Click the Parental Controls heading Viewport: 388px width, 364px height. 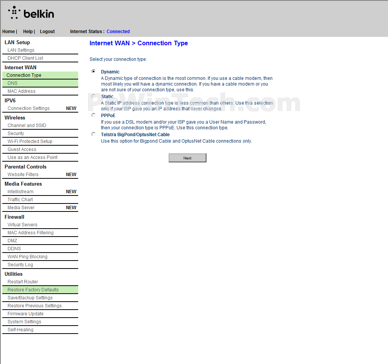tap(25, 167)
